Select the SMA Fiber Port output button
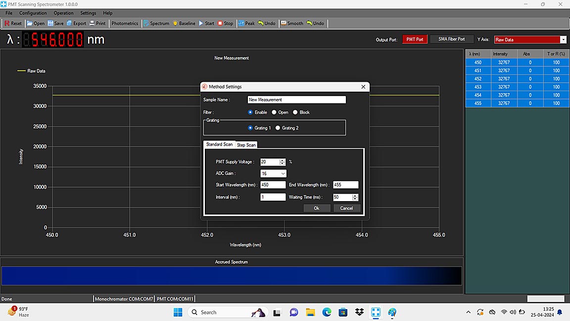Screen dimensions: 570x321 click(x=451, y=39)
